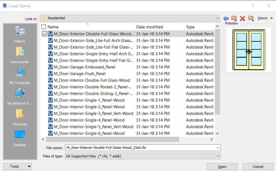Click Revit file icon for M_Door-Interior-Single-4_Panel-Wood

click(x=50, y=120)
